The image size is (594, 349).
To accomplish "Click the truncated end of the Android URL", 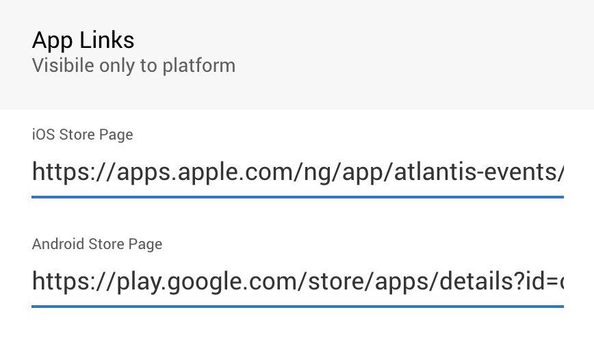I will [x=561, y=282].
